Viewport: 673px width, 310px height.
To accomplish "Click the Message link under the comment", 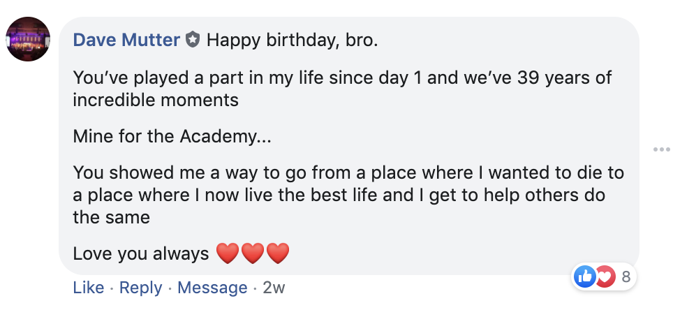I will pyautogui.click(x=212, y=288).
